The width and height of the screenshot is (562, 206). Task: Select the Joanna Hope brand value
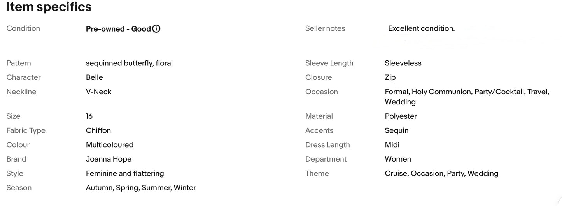pos(109,159)
